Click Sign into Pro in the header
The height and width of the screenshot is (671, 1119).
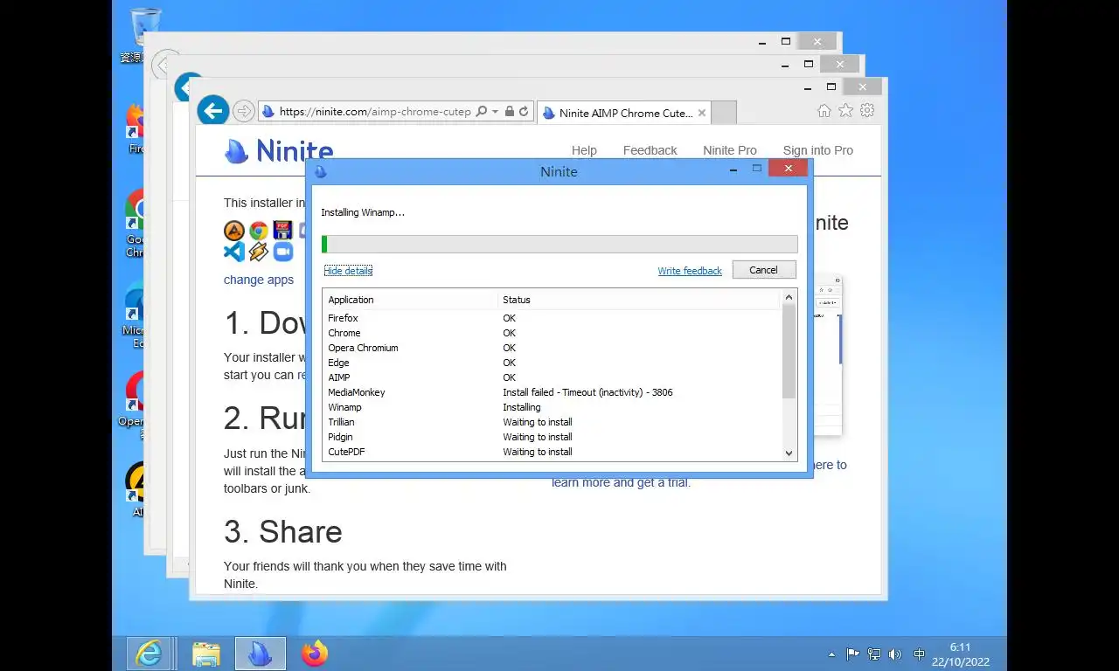click(818, 150)
